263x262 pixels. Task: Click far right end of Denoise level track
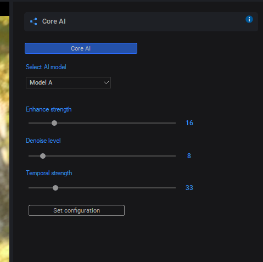pyautogui.click(x=175, y=156)
